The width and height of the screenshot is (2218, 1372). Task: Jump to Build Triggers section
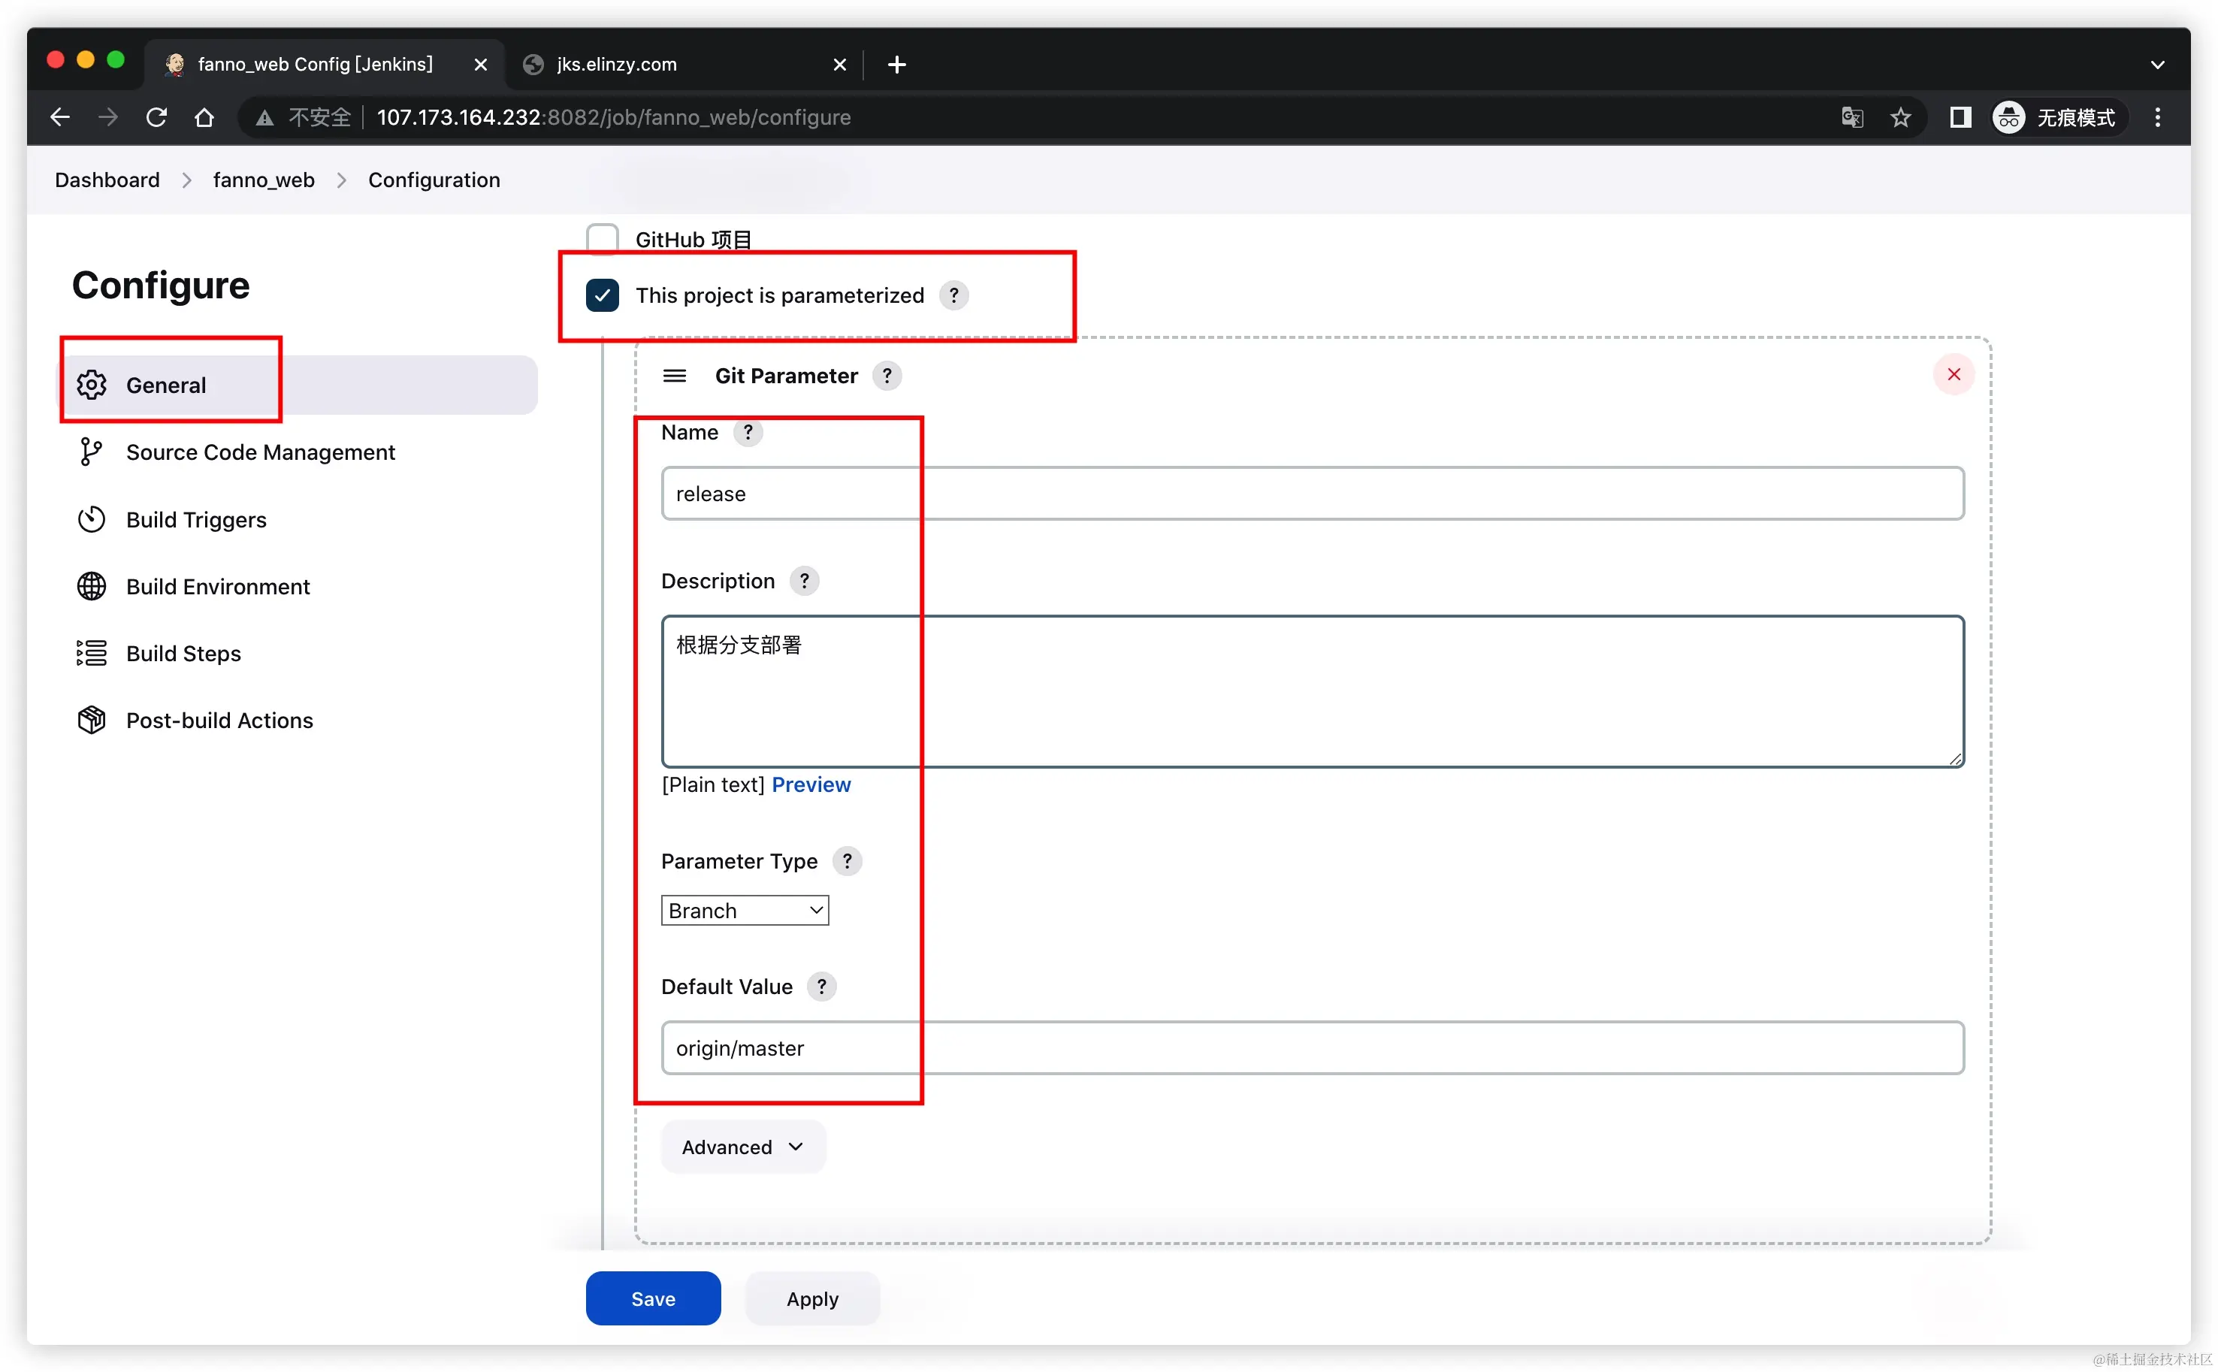pos(196,519)
